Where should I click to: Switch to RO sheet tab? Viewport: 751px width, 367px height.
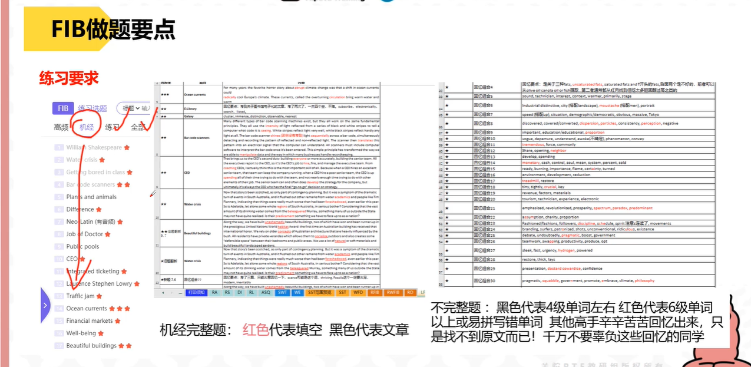409,292
